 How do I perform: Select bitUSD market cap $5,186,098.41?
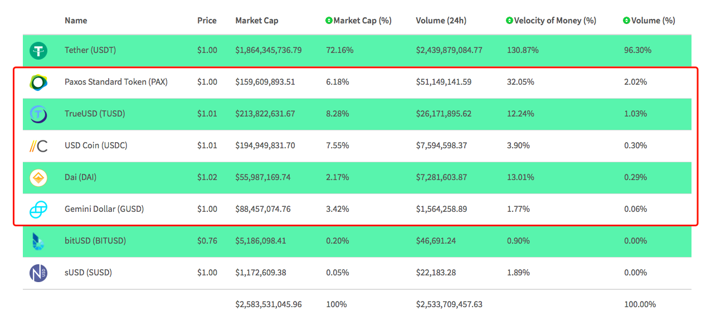click(261, 241)
